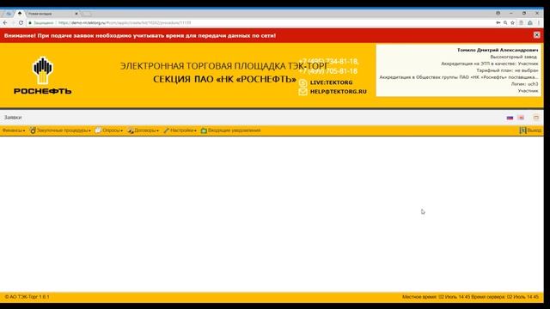Viewport: 550px width, 309px height.
Task: Close the red warning banner
Action: pos(536,35)
